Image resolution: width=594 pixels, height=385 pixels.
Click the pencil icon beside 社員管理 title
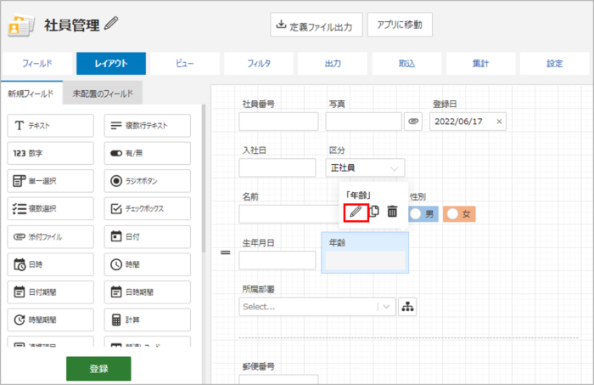click(x=111, y=24)
